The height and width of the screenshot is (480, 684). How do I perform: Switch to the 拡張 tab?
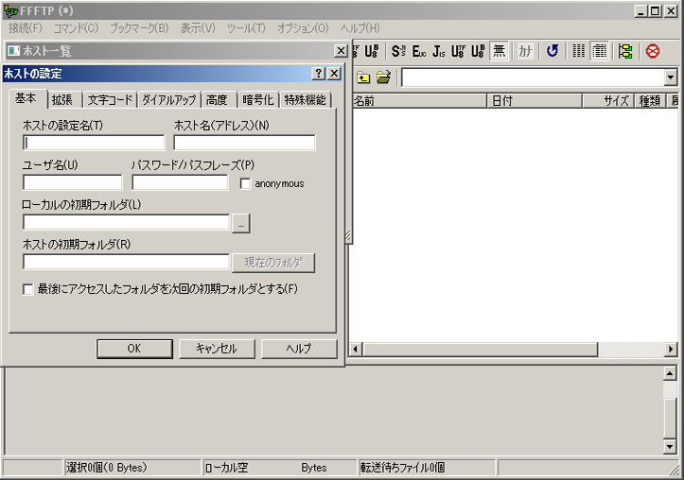[x=61, y=100]
